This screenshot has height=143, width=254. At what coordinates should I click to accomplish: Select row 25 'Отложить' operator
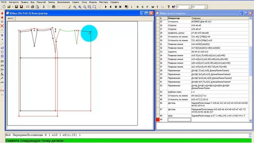tap(179, 21)
